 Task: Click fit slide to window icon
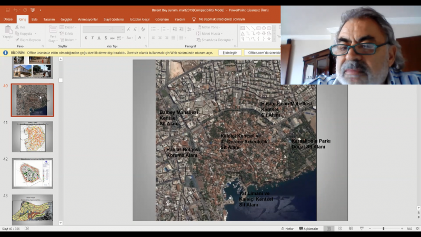tap(418, 229)
